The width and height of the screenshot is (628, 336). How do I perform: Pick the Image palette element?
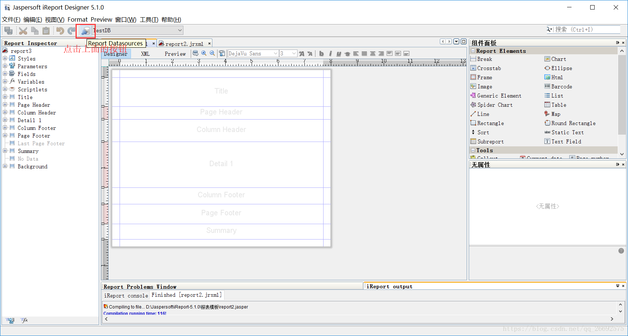(481, 87)
